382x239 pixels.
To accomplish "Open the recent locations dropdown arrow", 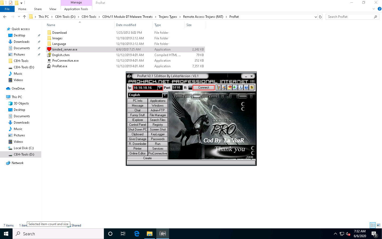I will coord(19,17).
